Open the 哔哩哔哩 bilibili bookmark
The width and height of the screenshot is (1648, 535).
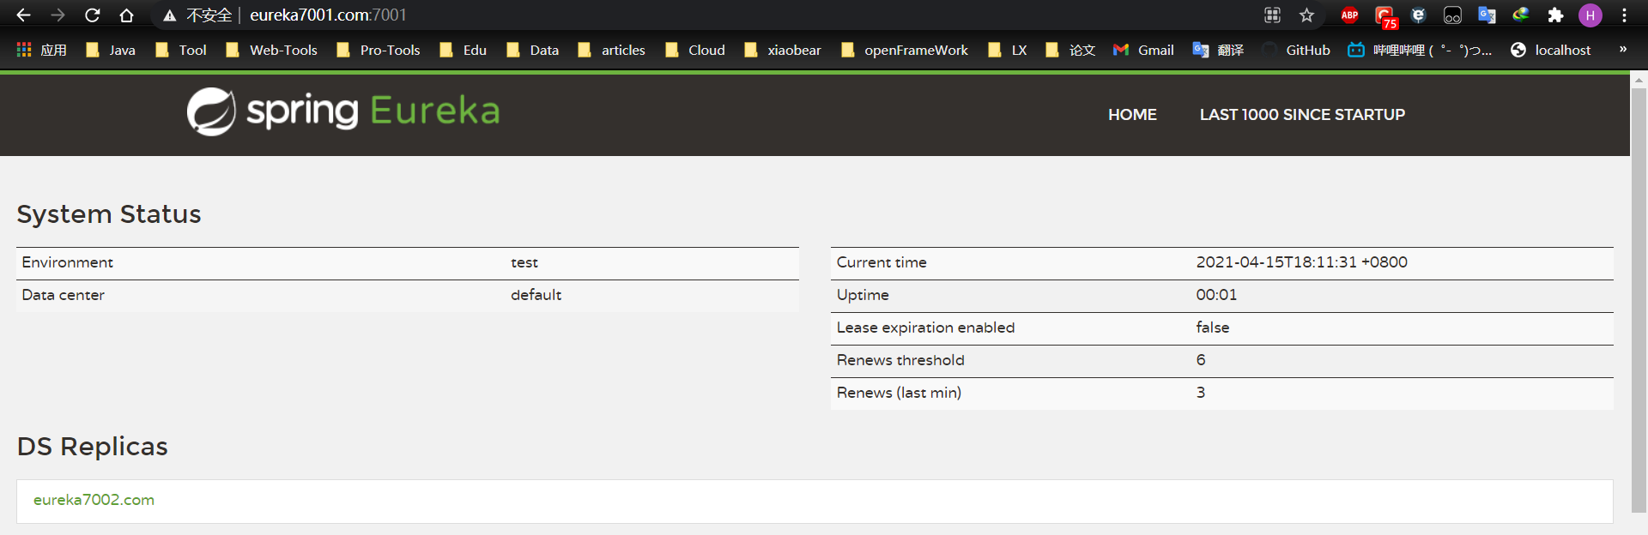click(x=1420, y=50)
